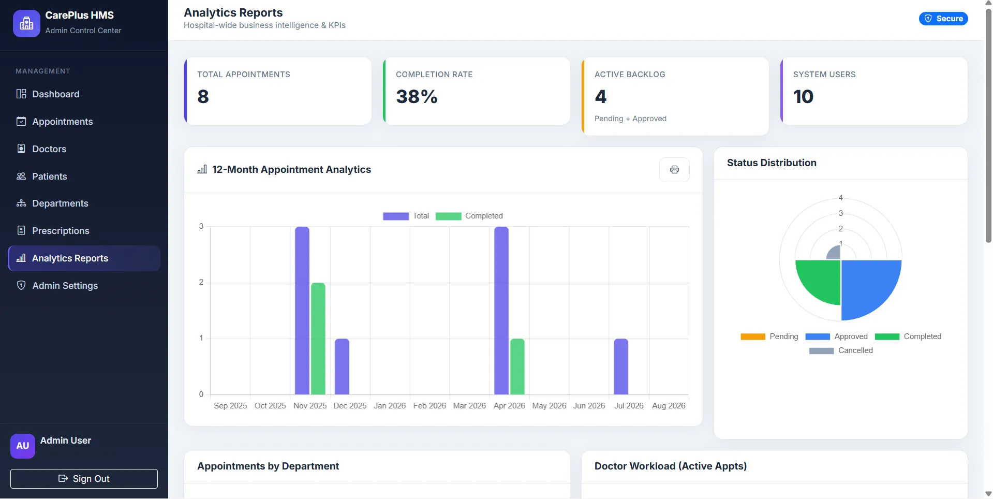Click the 'Sep 2025' axis label
The height and width of the screenshot is (499, 993).
[x=230, y=406]
